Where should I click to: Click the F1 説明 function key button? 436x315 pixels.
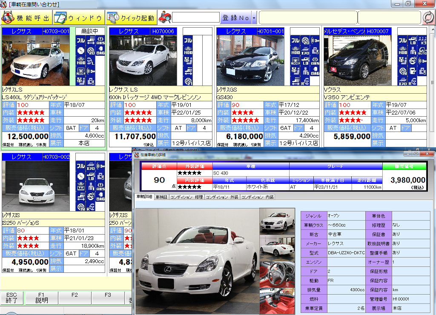(42, 298)
